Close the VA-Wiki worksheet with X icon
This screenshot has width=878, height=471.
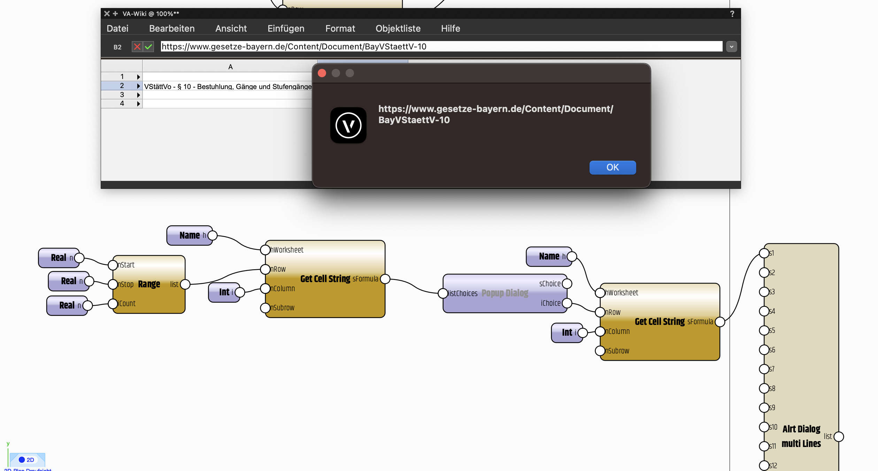(x=107, y=14)
